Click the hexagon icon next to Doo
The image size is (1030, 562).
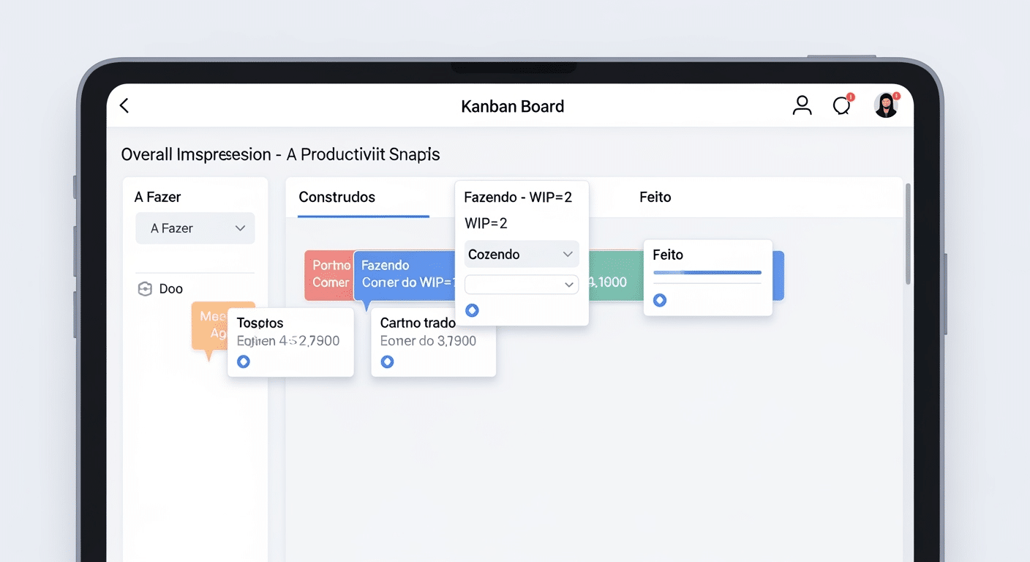[x=143, y=288]
